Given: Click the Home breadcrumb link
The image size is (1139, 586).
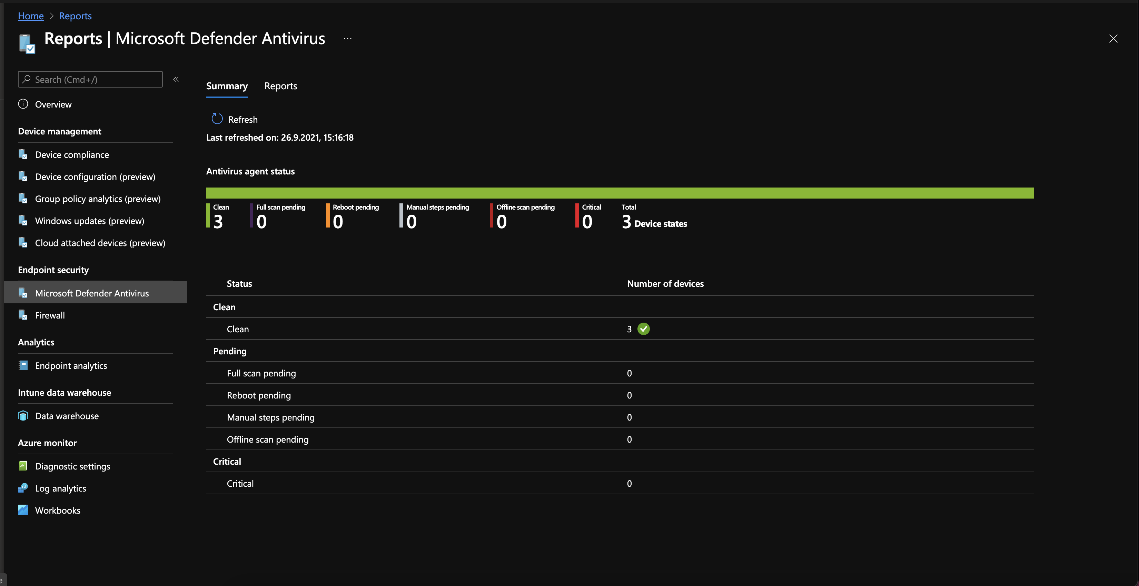Looking at the screenshot, I should (30, 16).
